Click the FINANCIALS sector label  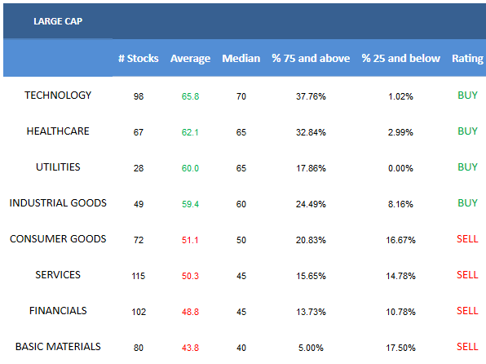[x=58, y=311]
